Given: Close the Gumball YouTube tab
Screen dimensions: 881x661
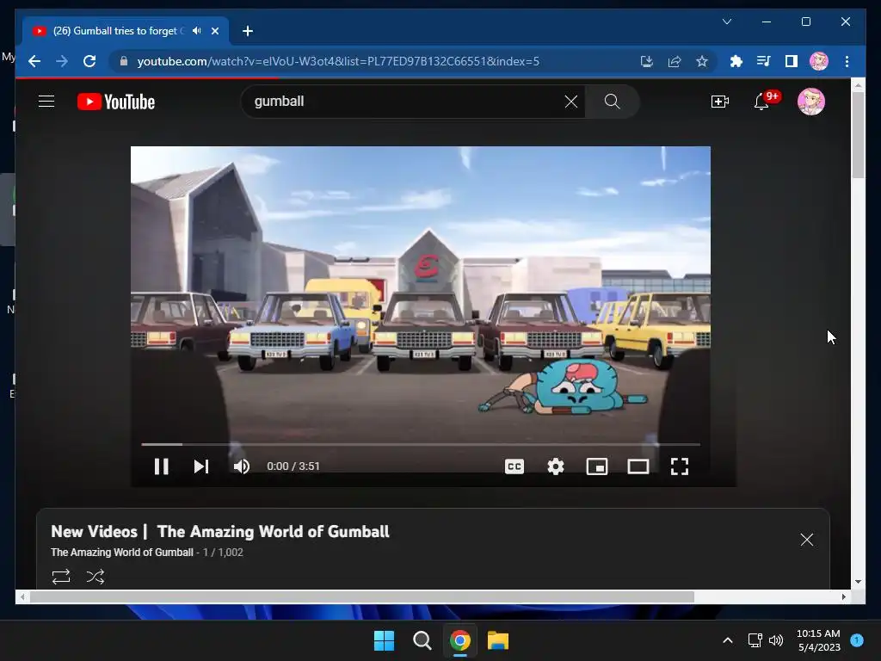Looking at the screenshot, I should coord(214,31).
